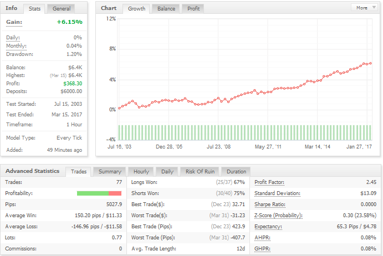Click the (Mar 31) -31.23 worst trade value
This screenshot has width=383, height=256.
(227, 216)
